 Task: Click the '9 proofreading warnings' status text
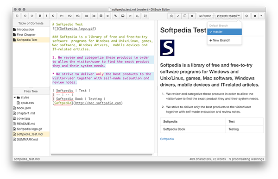(246, 159)
